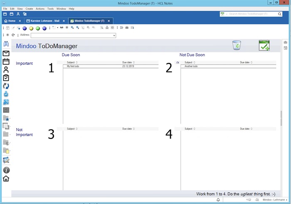Click the Address input field
The width and height of the screenshot is (291, 204).
click(73, 35)
